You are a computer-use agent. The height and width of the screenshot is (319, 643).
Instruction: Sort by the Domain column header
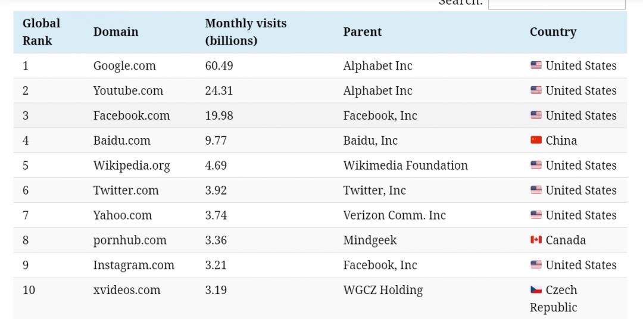[x=116, y=32]
